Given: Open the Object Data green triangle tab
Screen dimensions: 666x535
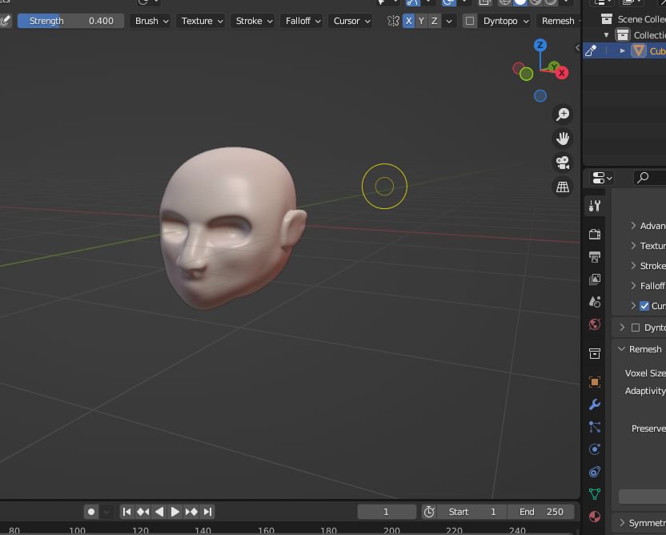Looking at the screenshot, I should [594, 494].
